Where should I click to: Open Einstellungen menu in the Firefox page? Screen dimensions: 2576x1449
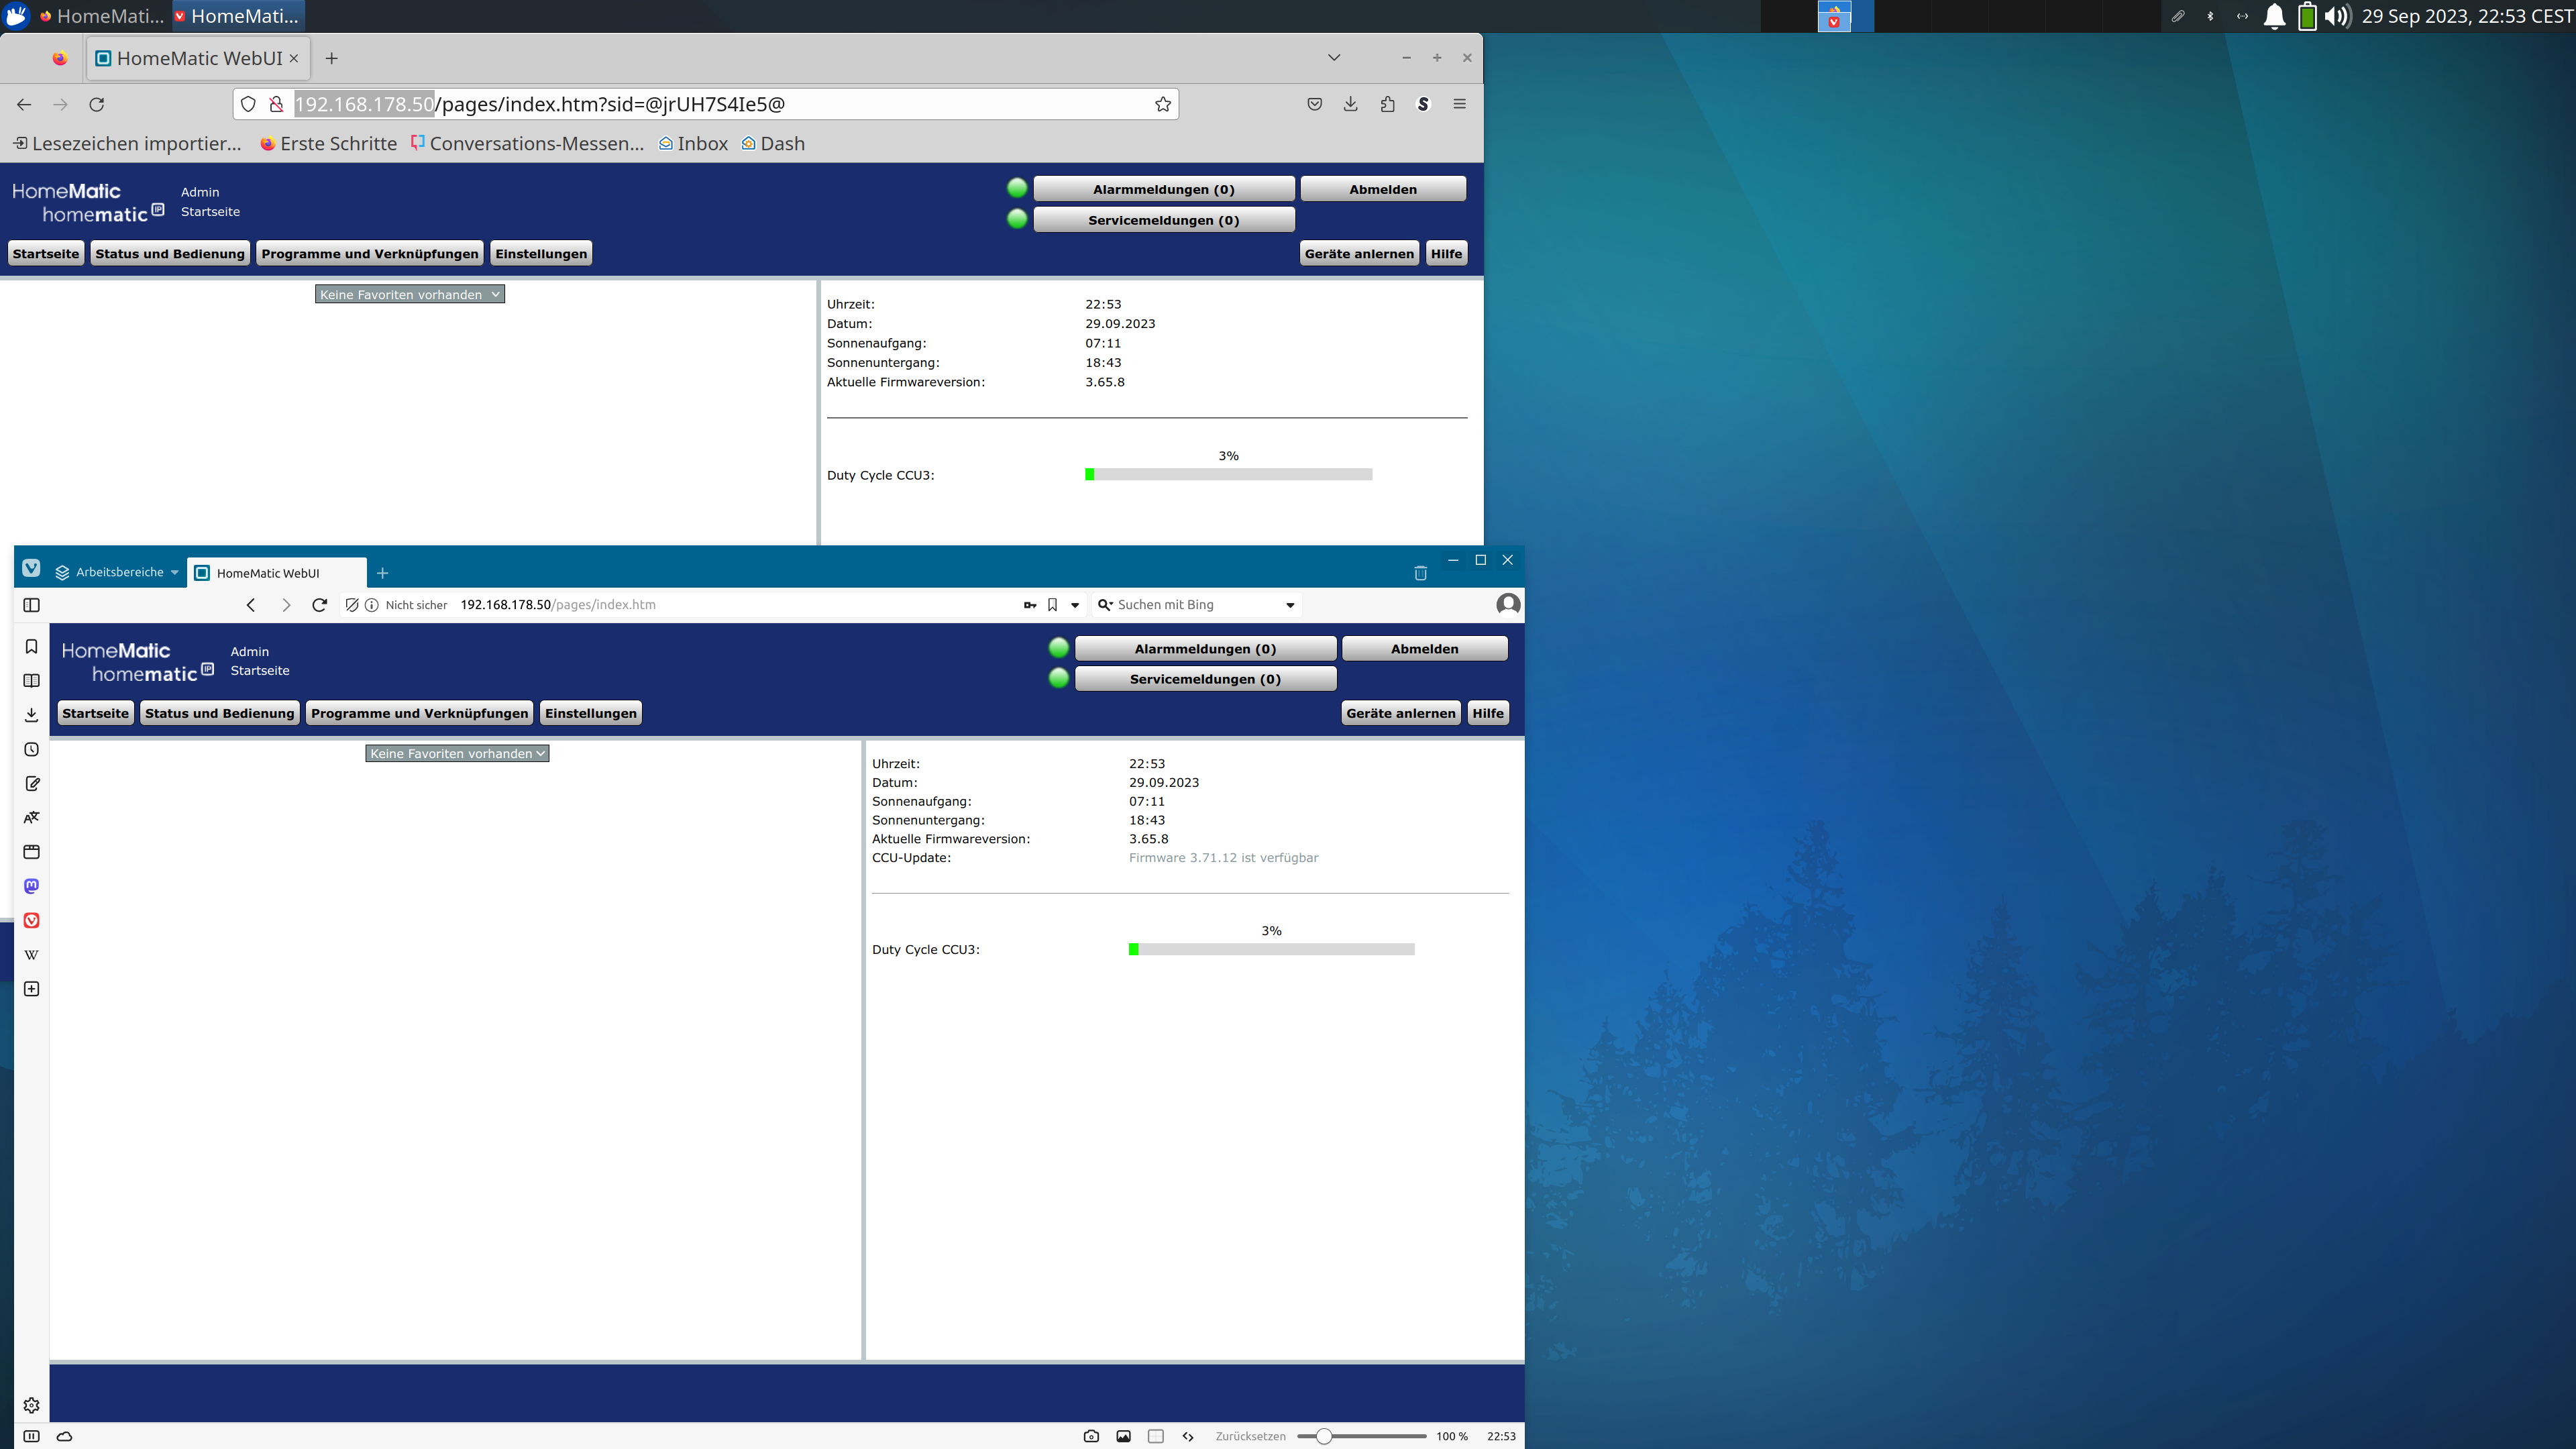click(x=541, y=254)
